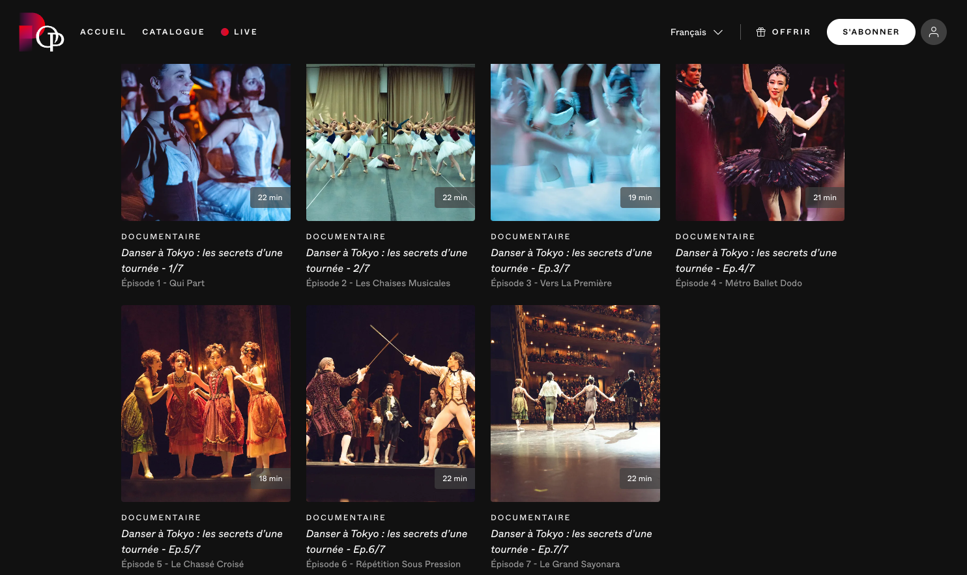The image size is (967, 575).
Task: Open episode 4/7 black tutu ballerina thumbnail
Action: (760, 142)
